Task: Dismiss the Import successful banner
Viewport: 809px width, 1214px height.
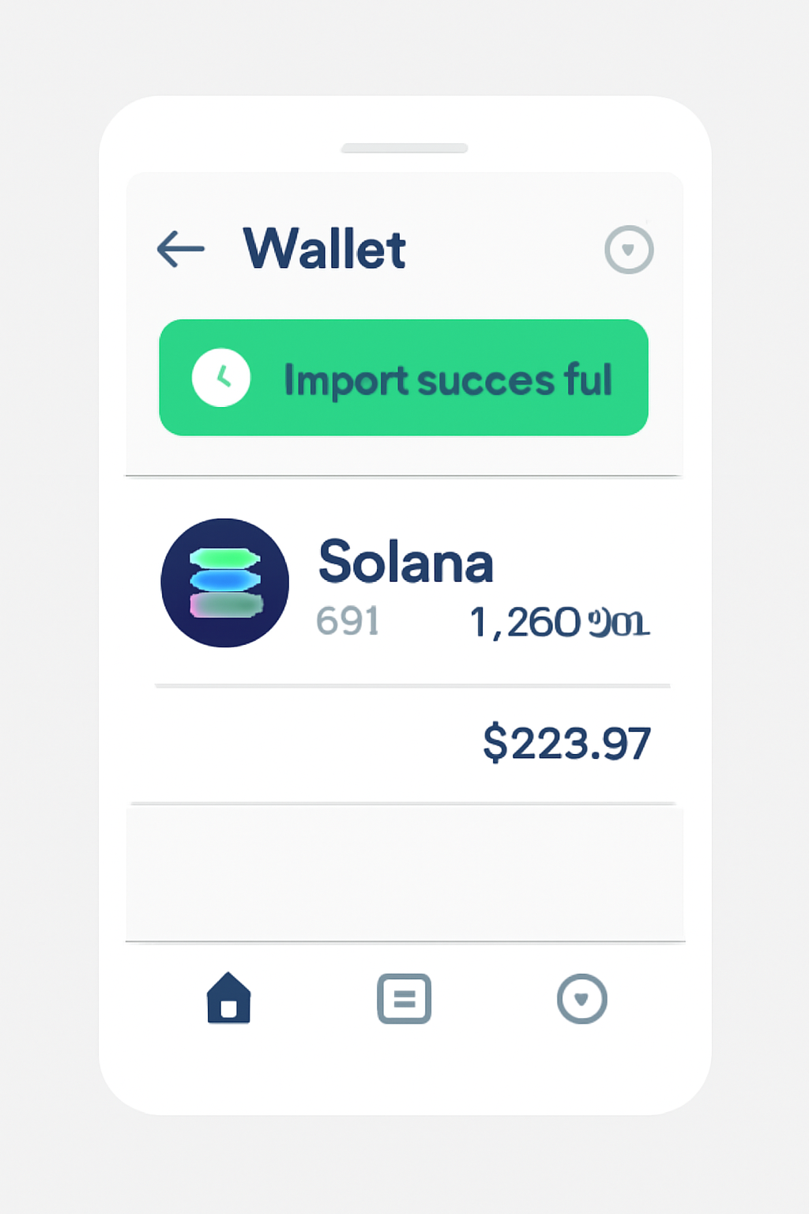Action: 403,378
